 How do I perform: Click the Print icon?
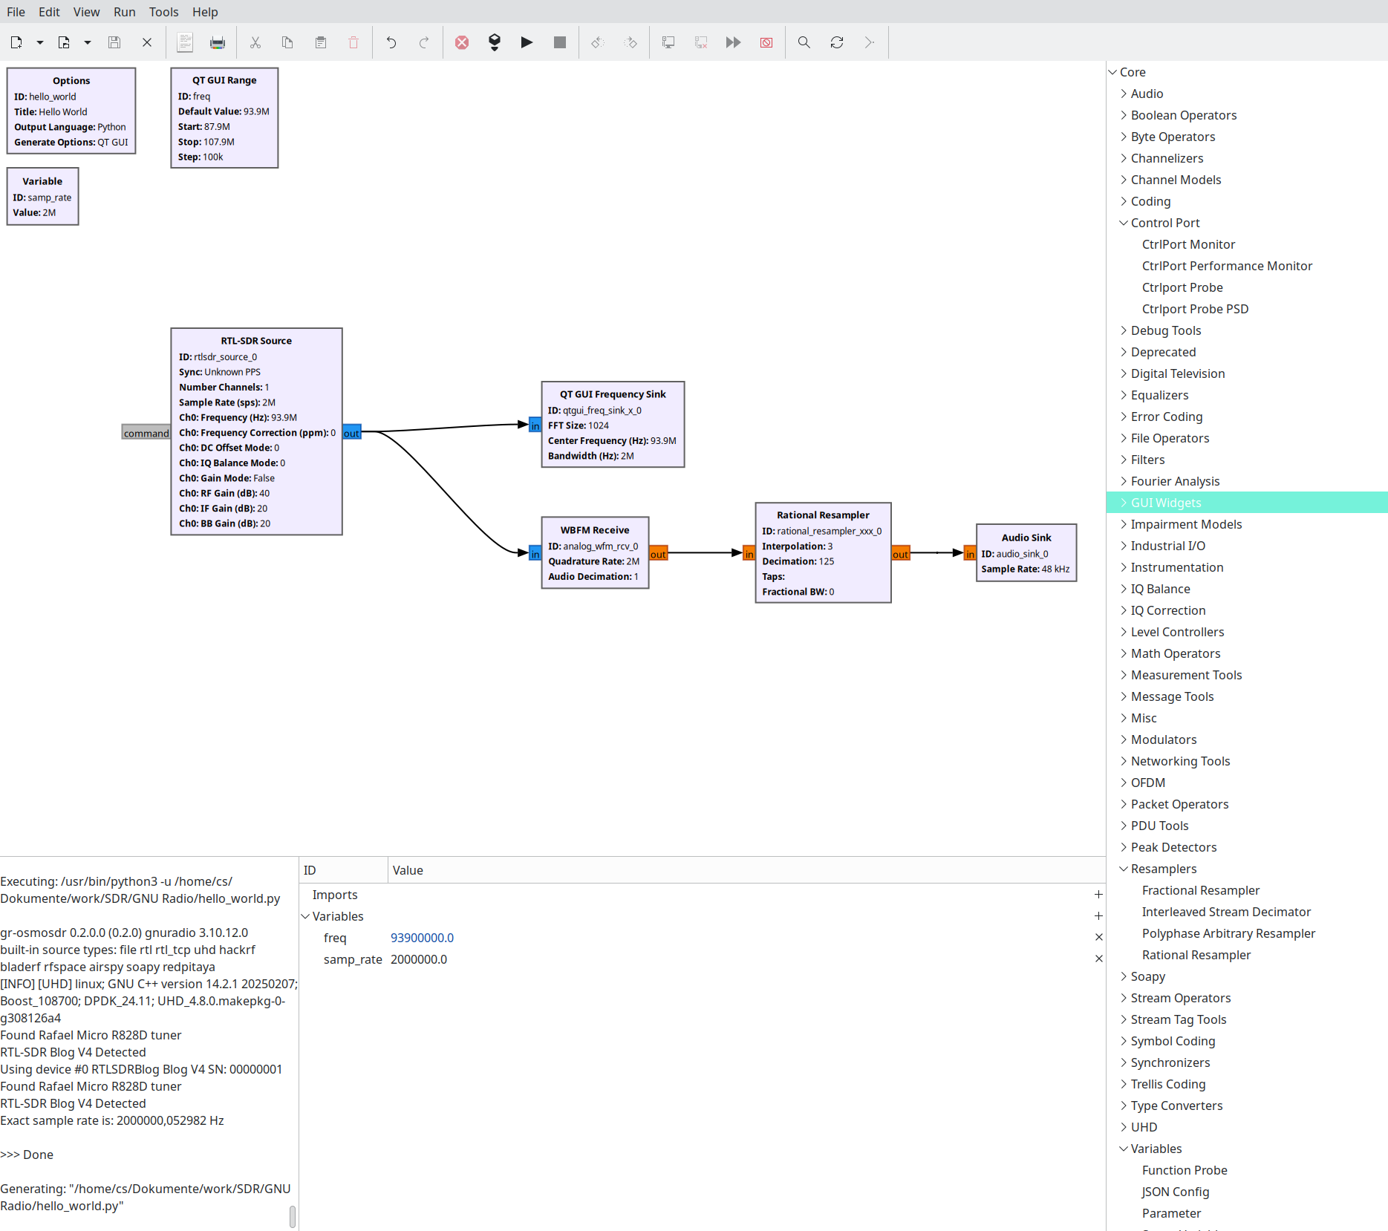tap(218, 42)
